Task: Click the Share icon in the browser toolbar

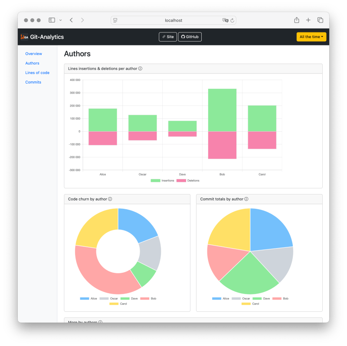Action: click(296, 20)
